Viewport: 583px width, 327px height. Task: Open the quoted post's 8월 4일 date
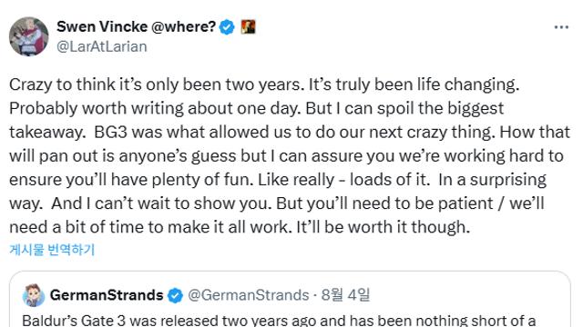345,295
